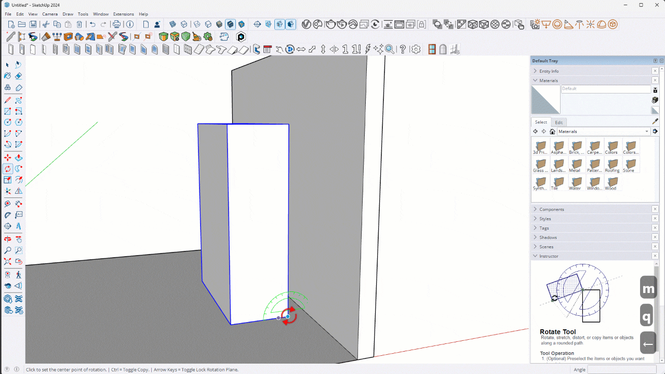Collapse the Instructor panel
Viewport: 665px width, 374px height.
tap(549, 256)
